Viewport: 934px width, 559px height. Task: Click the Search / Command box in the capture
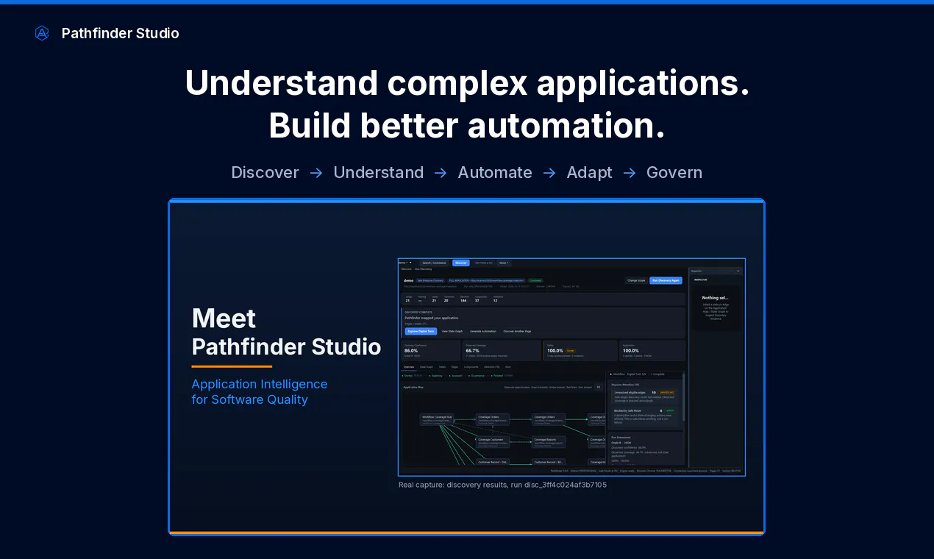pyautogui.click(x=434, y=263)
